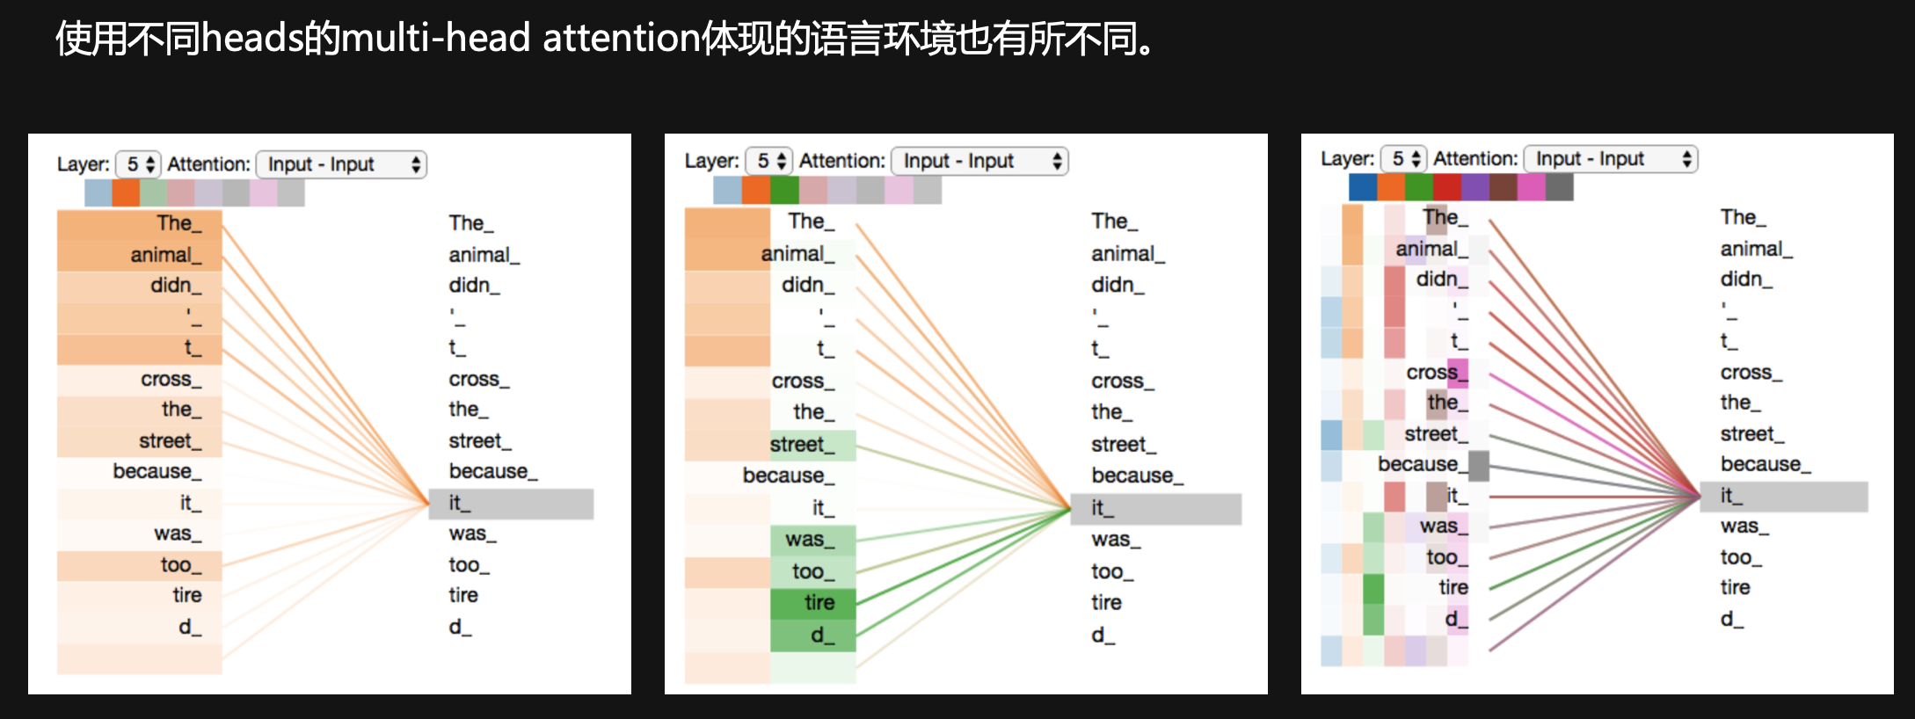Image resolution: width=1915 pixels, height=719 pixels.
Task: Toggle the orange head swatch in the left panel
Action: coord(126,192)
